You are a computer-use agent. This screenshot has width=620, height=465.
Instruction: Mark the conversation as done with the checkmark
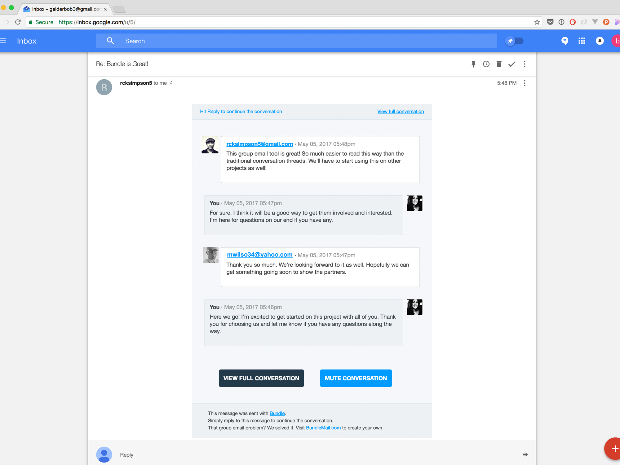[x=512, y=64]
